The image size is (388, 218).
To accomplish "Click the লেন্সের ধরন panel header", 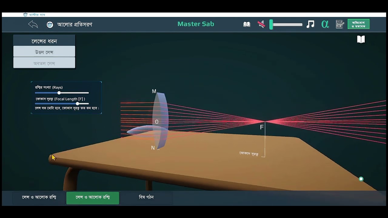I will [x=44, y=41].
